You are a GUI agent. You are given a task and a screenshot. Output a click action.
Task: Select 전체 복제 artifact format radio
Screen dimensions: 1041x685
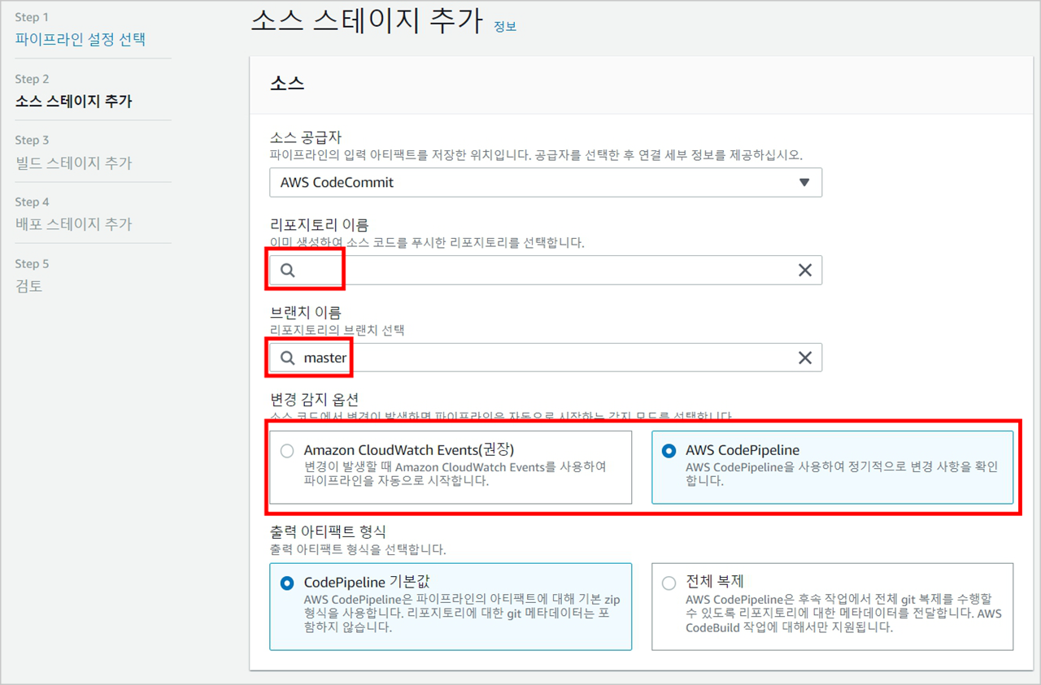(669, 583)
